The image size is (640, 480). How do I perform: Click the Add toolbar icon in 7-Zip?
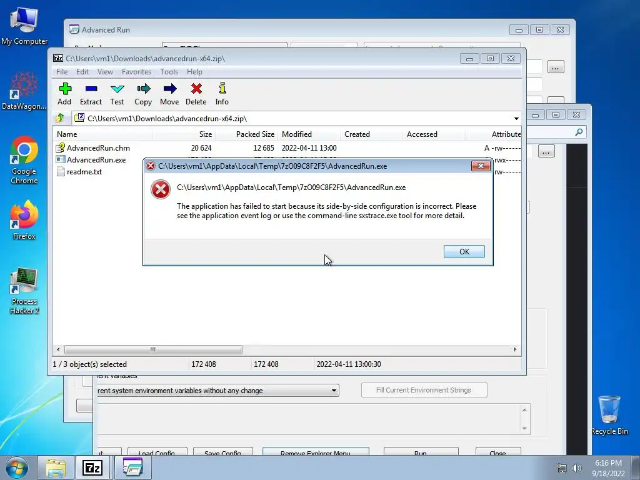tap(65, 89)
